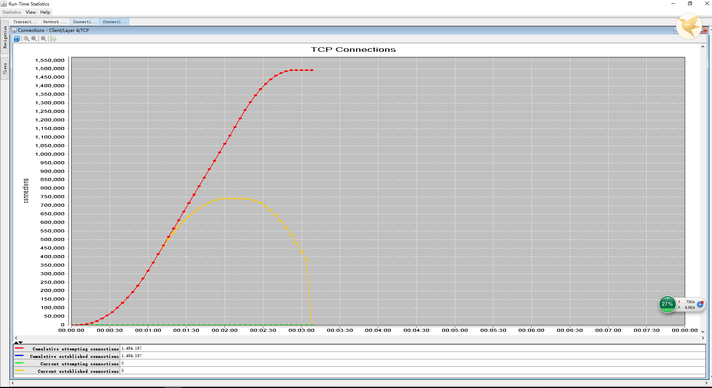The image size is (712, 388).
Task: Select the Current attempting connections legend label
Action: 79,364
